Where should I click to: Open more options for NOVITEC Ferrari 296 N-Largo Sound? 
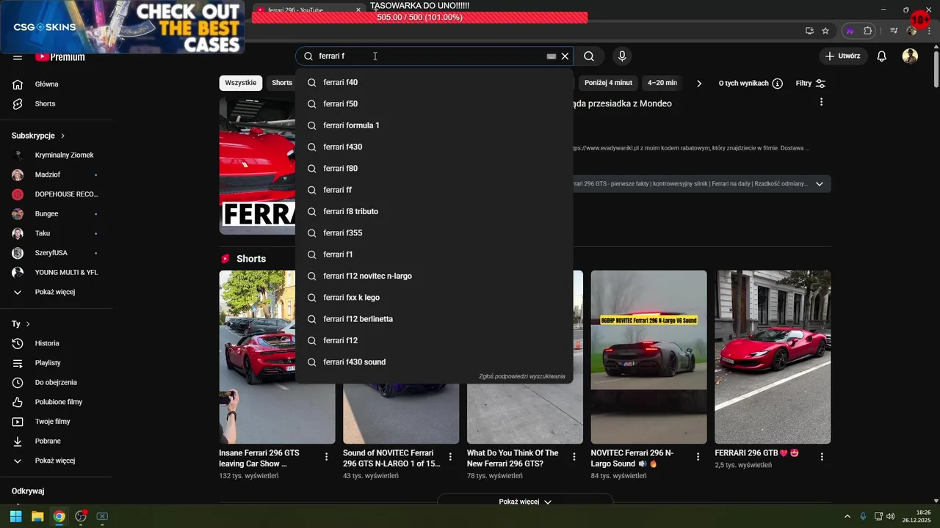[698, 457]
